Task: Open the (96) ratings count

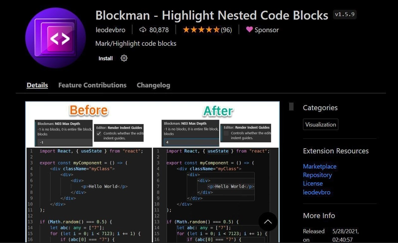Action: click(x=226, y=30)
